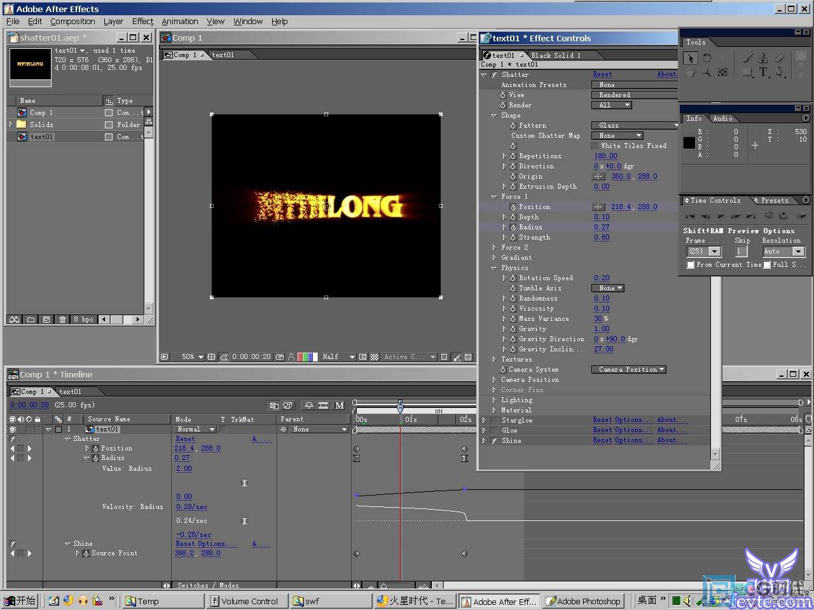Open the Half resolution dropdown in viewer
This screenshot has width=814, height=610.
pyautogui.click(x=338, y=357)
